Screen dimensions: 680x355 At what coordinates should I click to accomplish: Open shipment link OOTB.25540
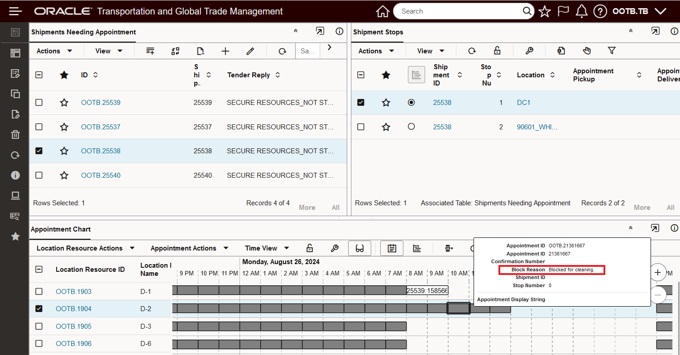[101, 175]
